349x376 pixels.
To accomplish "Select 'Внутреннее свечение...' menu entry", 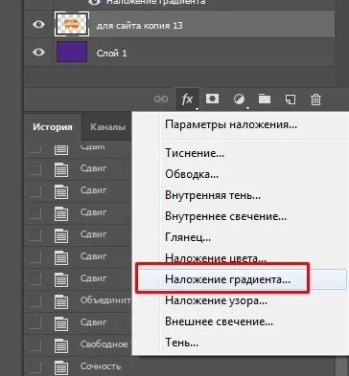I will [225, 216].
